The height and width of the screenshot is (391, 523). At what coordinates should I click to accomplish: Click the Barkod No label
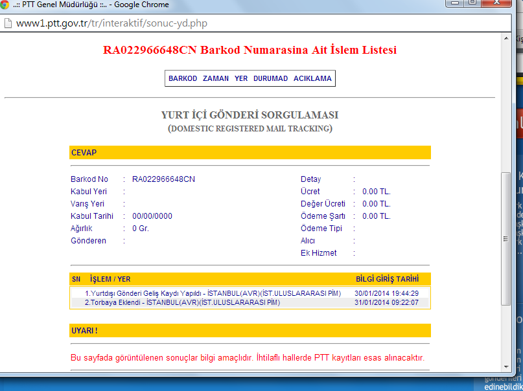89,179
